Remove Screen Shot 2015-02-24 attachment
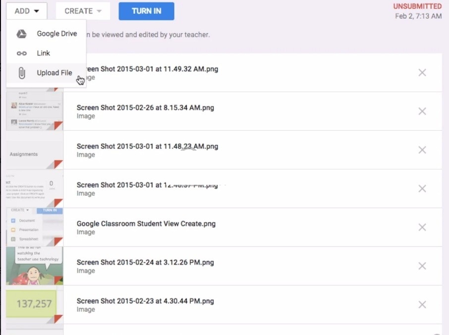This screenshot has width=449, height=335. point(422,266)
